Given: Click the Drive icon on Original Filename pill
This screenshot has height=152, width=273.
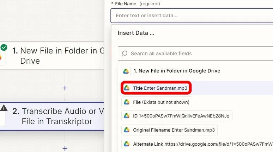Looking at the screenshot, I should tap(127, 130).
